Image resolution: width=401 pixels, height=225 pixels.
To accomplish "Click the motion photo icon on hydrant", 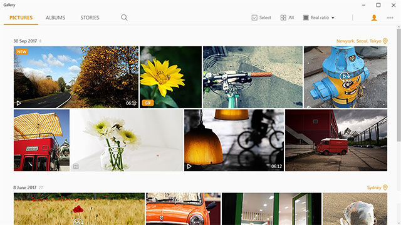I will click(345, 76).
